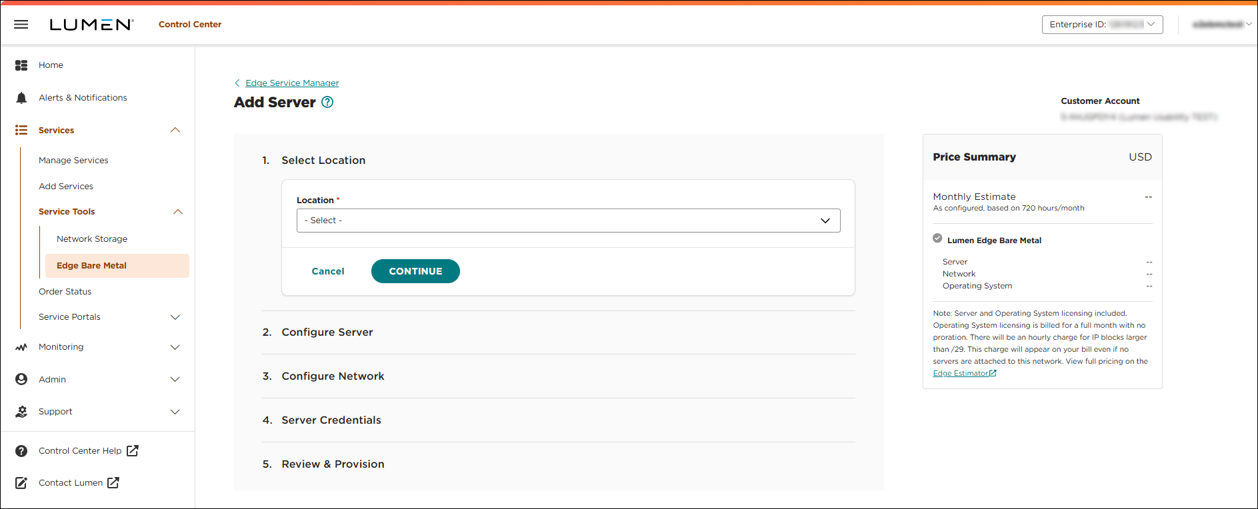Image resolution: width=1258 pixels, height=509 pixels.
Task: Follow the Edge Service Manager link
Action: click(292, 83)
